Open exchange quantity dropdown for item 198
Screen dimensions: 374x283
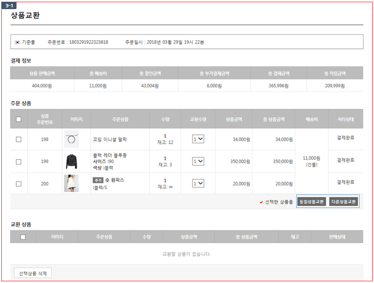(198, 139)
